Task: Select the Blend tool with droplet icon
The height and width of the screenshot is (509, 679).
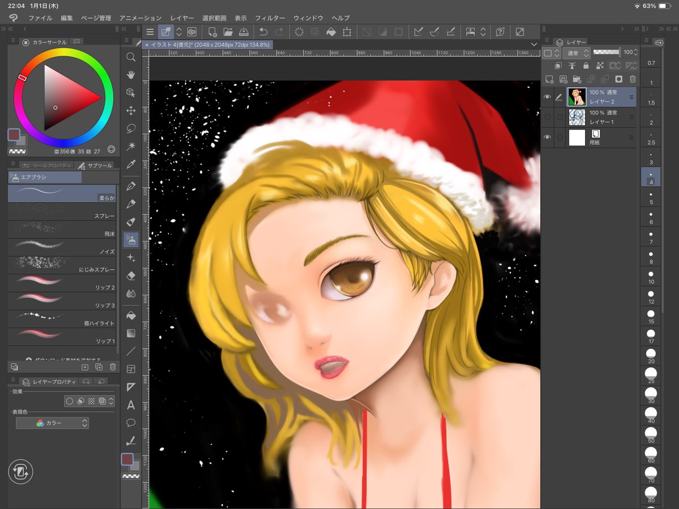Action: click(x=131, y=294)
